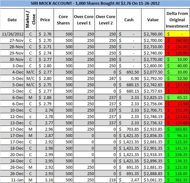Click the 13-Dec date cell
Screen dimensions: 190x183
(x=12, y=123)
